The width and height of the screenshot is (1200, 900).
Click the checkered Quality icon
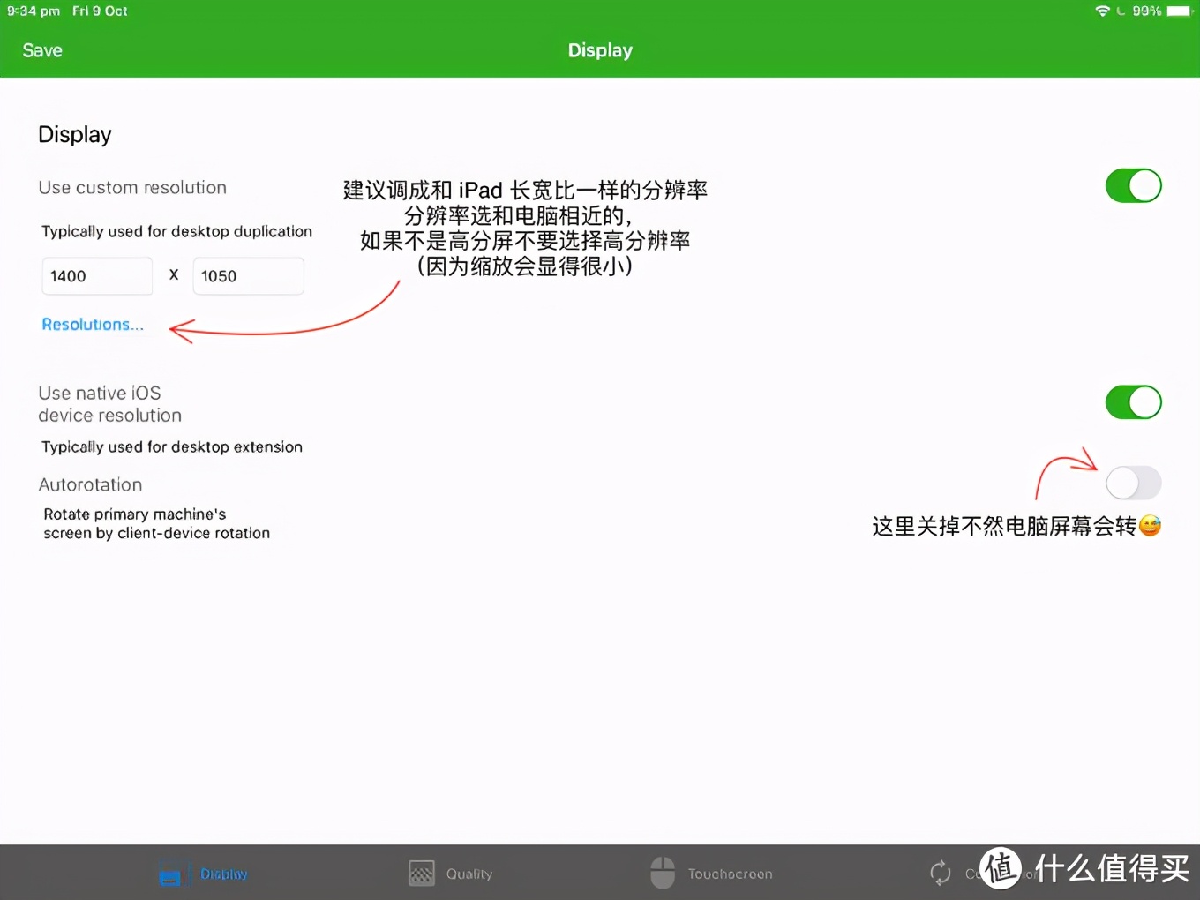tap(422, 873)
